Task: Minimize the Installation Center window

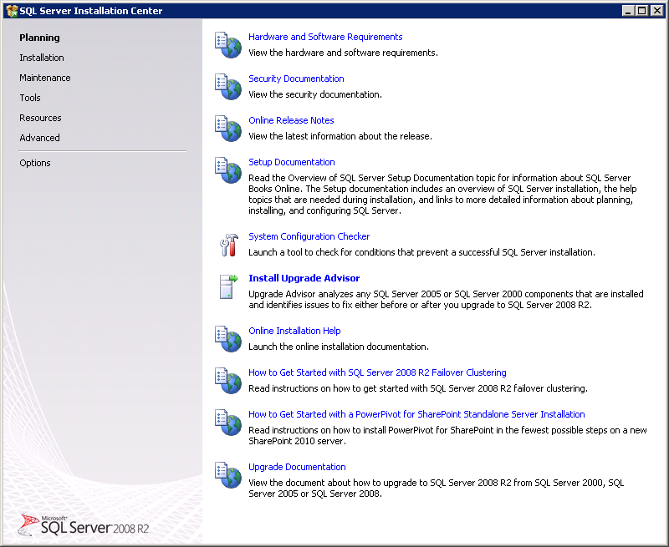Action: [x=628, y=11]
